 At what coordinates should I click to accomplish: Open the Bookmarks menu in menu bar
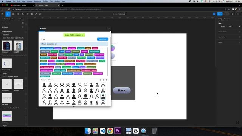click(37, 1)
